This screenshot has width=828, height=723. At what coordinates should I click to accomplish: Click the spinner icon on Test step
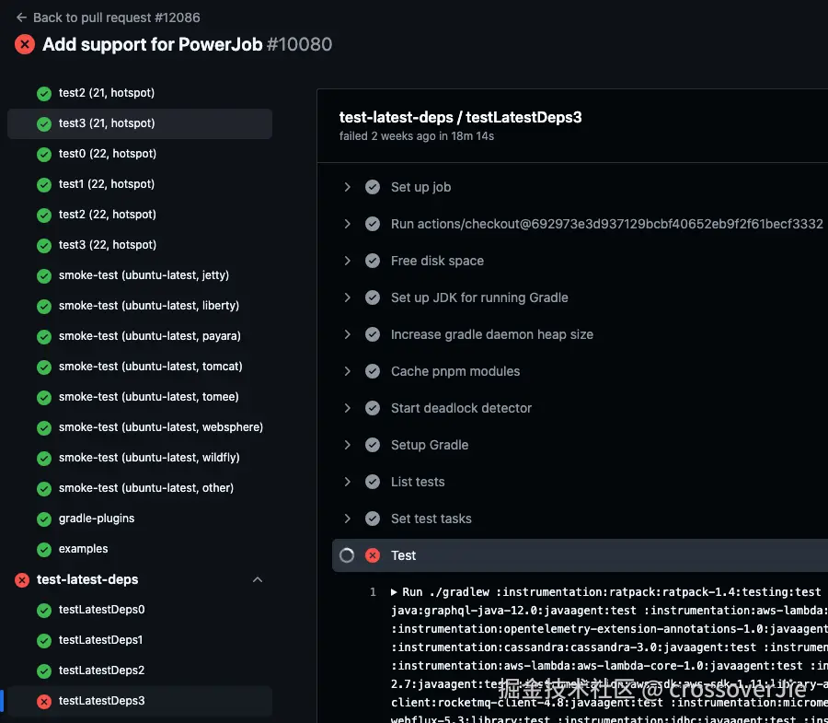347,555
